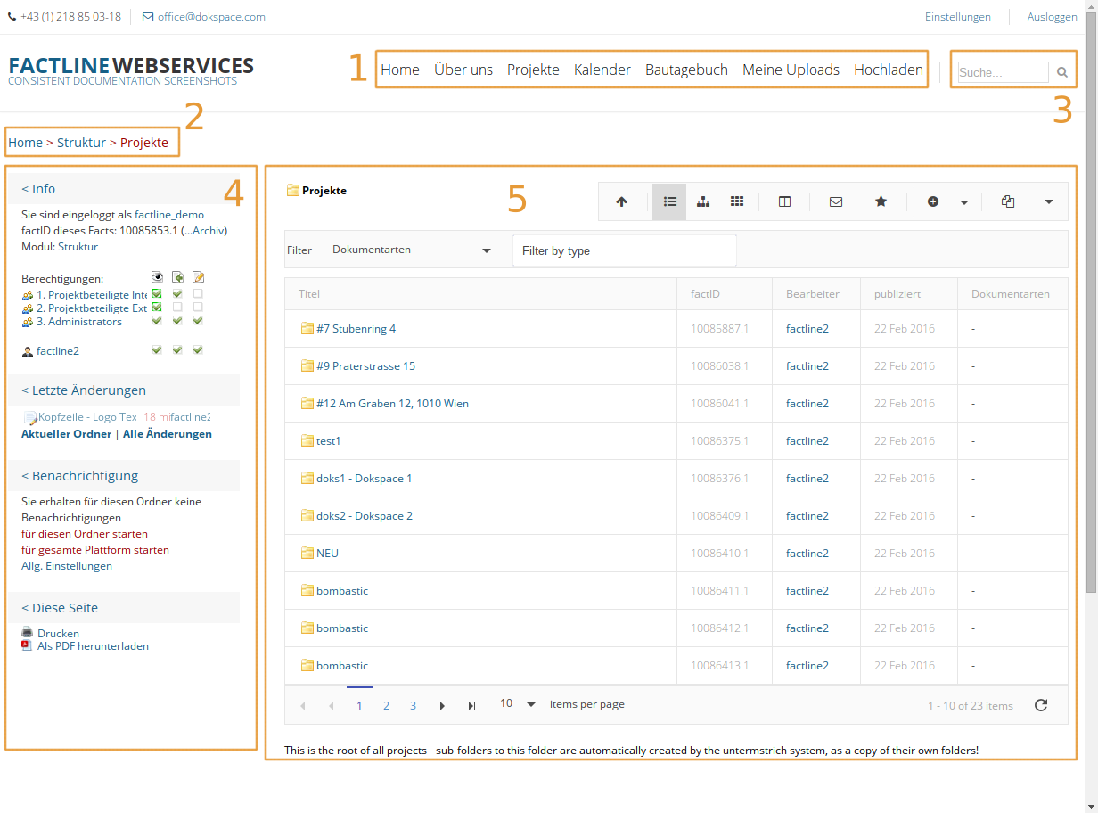The height and width of the screenshot is (813, 1098).
Task: Switch to list view in the toolbar
Action: (x=669, y=201)
